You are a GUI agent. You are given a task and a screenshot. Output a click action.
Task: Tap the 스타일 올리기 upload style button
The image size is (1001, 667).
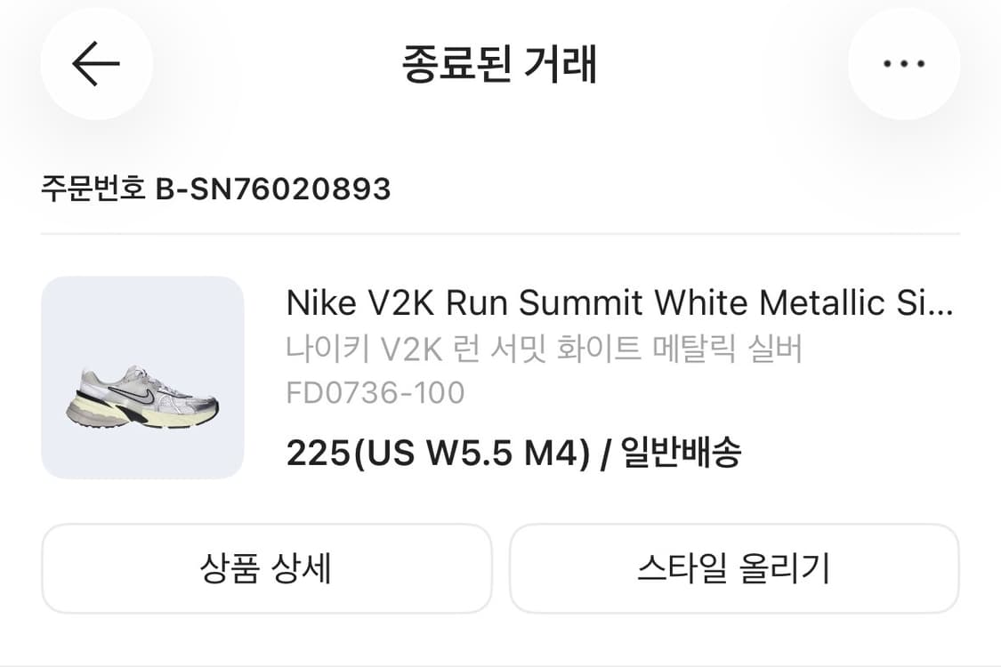(735, 567)
